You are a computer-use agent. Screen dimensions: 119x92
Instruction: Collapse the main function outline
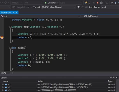coord(11,48)
